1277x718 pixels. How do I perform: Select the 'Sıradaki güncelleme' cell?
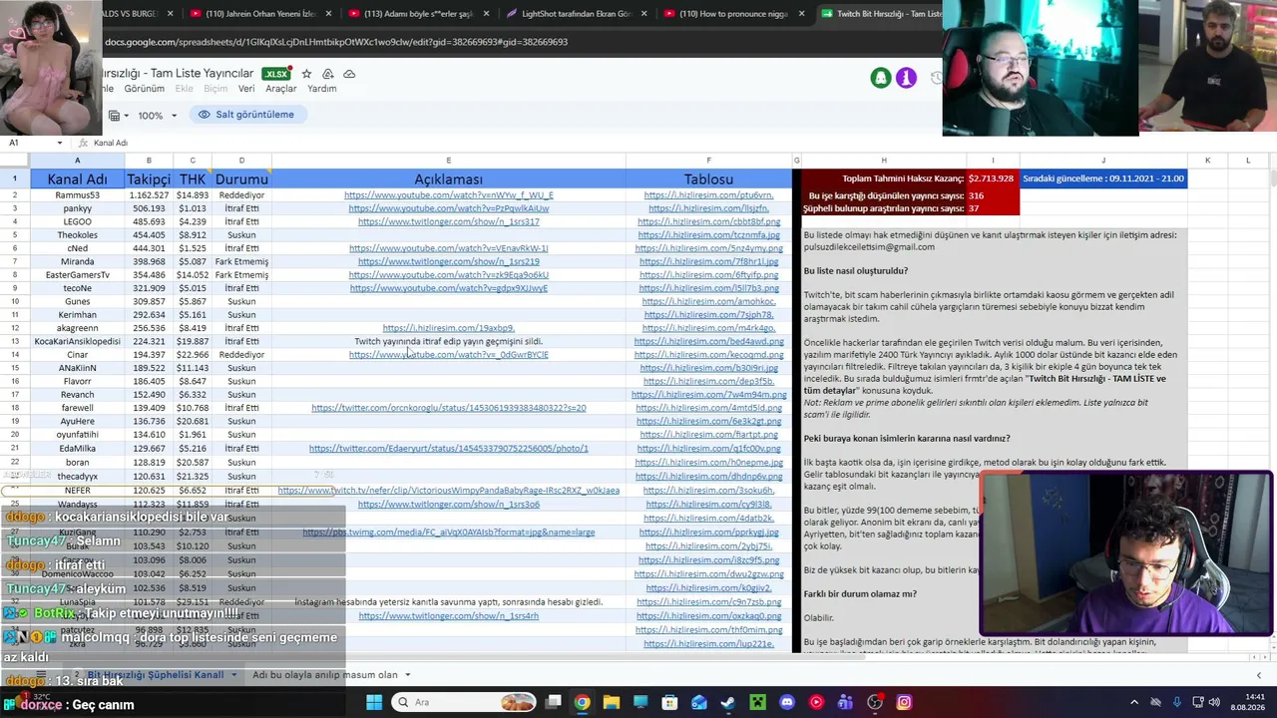(x=1103, y=179)
